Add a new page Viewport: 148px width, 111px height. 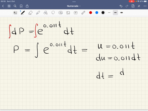[x=133, y=6]
